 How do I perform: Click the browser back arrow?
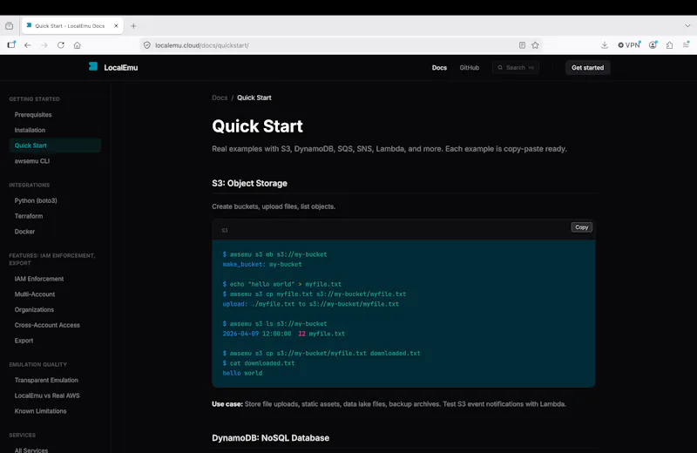(x=28, y=45)
